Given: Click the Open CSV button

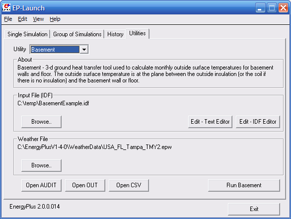Looking at the screenshot, I should click(x=129, y=185).
